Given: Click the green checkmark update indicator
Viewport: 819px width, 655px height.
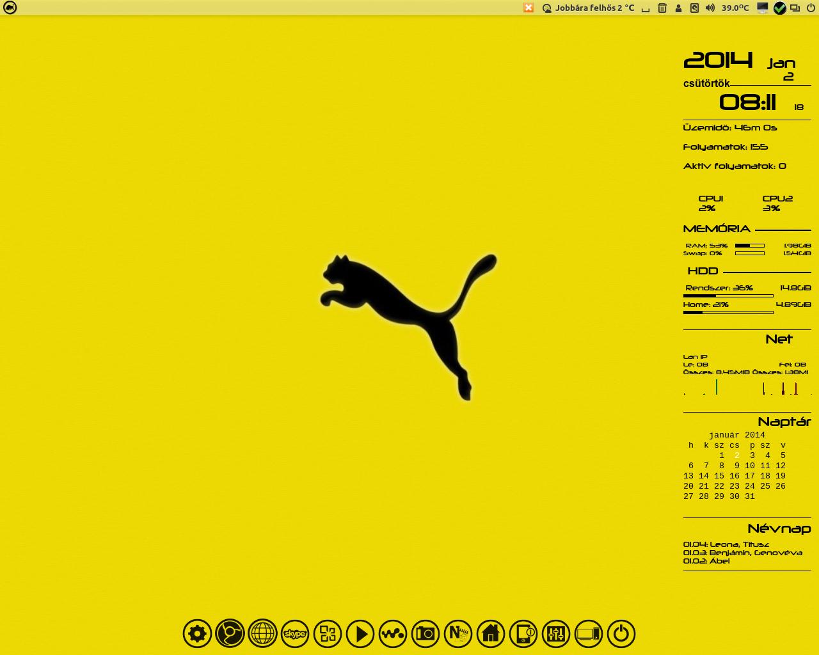Looking at the screenshot, I should (779, 8).
